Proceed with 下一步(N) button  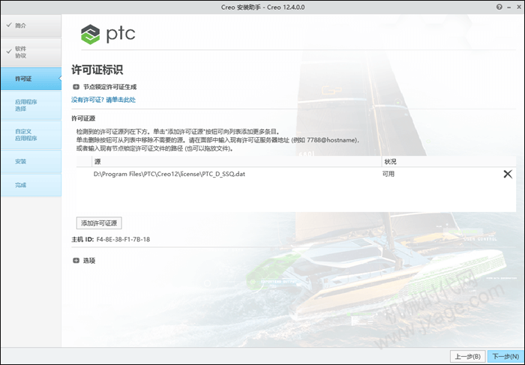505,357
